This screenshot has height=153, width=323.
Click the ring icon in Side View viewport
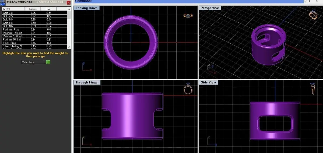[x=313, y=89]
